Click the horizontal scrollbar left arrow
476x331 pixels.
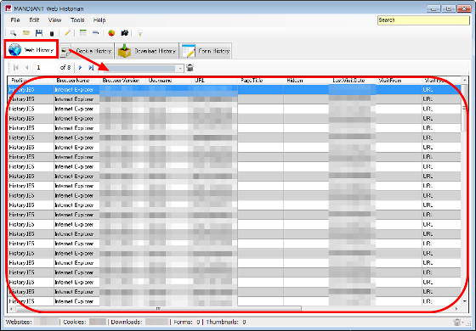point(12,309)
